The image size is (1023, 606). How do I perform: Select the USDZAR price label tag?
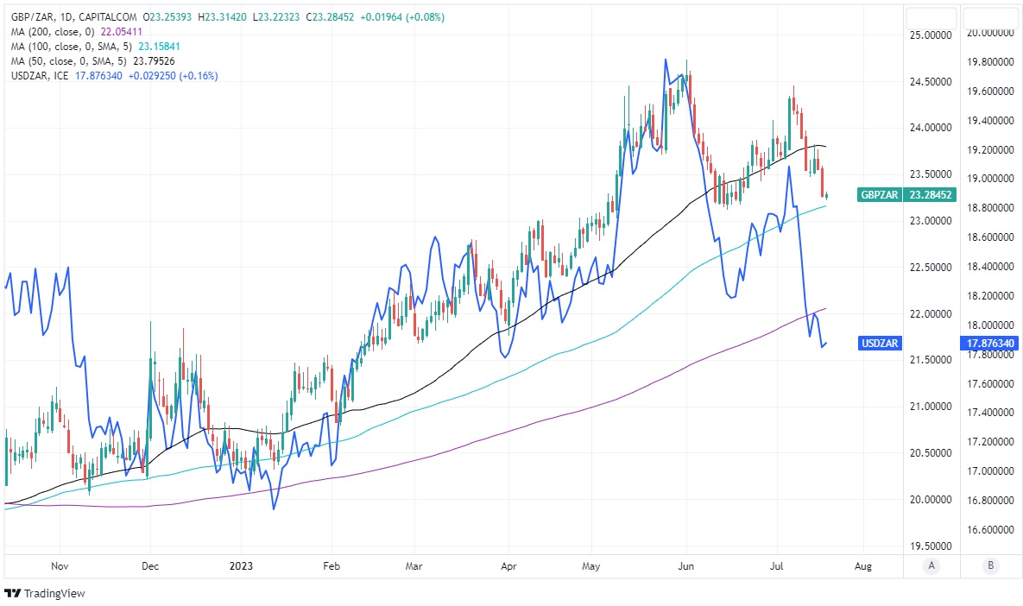point(880,344)
